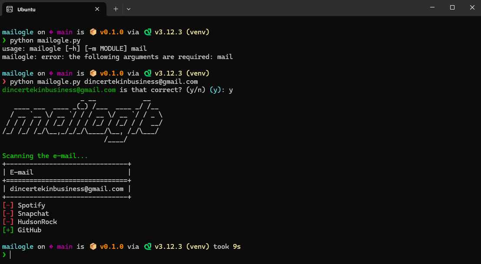Click the 'python mailogle.py' command without arguments
The height and width of the screenshot is (264, 481).
click(x=45, y=40)
